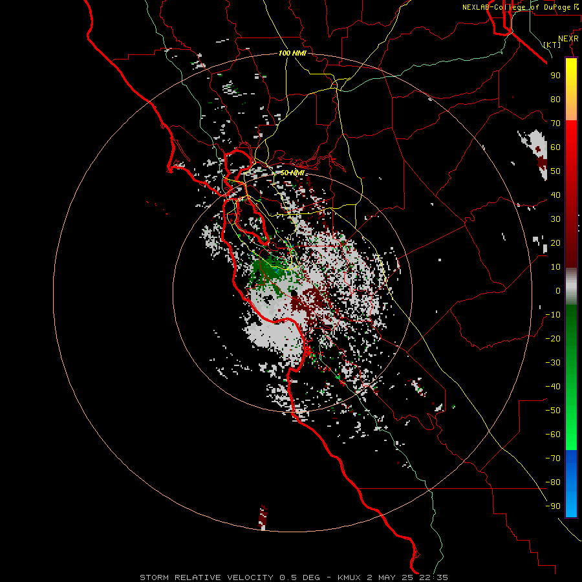Select the -80 value on the velocity scale
Viewport: 582px width, 582px height.
click(x=553, y=482)
